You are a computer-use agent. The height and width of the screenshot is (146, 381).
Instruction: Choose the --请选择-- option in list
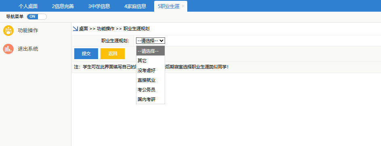[151, 51]
